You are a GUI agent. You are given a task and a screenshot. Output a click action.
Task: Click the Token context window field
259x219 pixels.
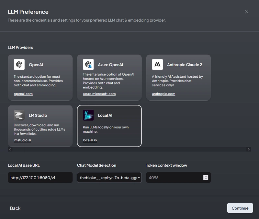(178, 178)
